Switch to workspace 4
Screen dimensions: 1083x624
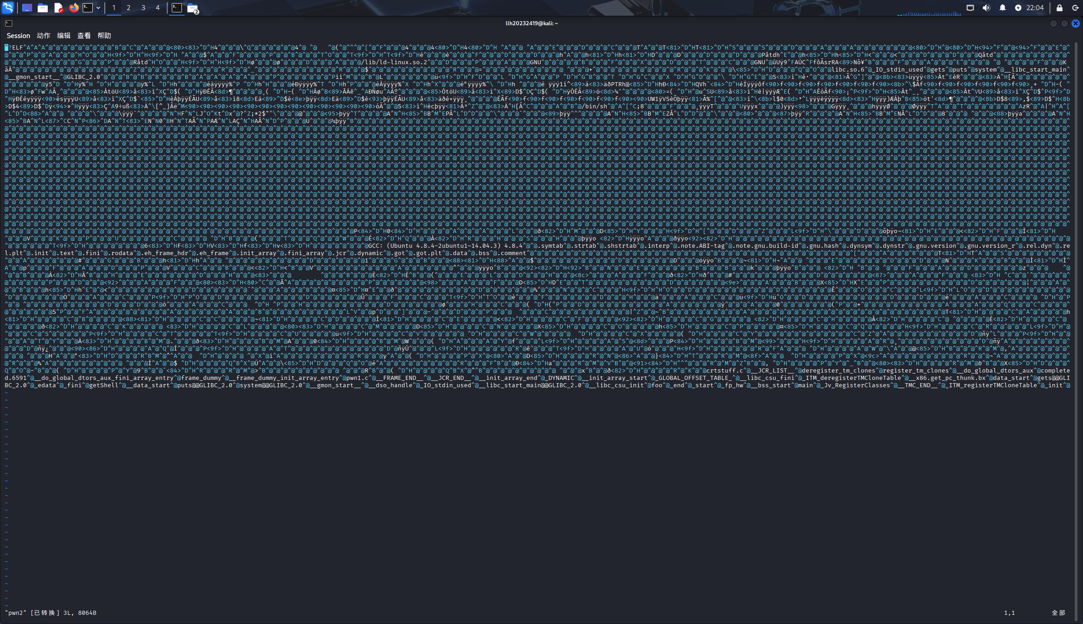coord(158,8)
